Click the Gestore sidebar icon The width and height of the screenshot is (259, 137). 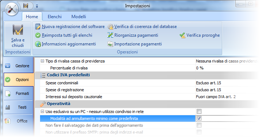click(8, 66)
